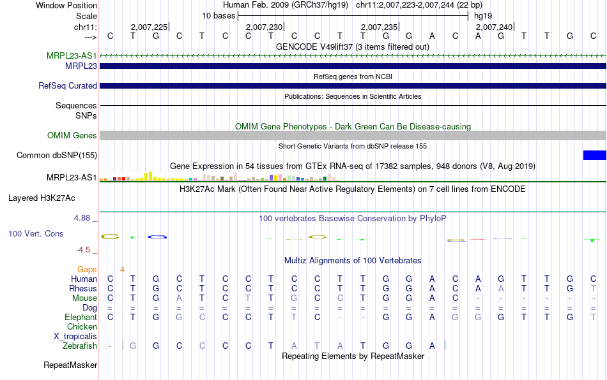The width and height of the screenshot is (607, 380).
Task: Click the 2,007,225 position marker
Action: coord(150,27)
